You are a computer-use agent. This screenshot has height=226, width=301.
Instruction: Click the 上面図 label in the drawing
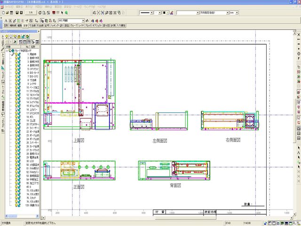click(79, 140)
